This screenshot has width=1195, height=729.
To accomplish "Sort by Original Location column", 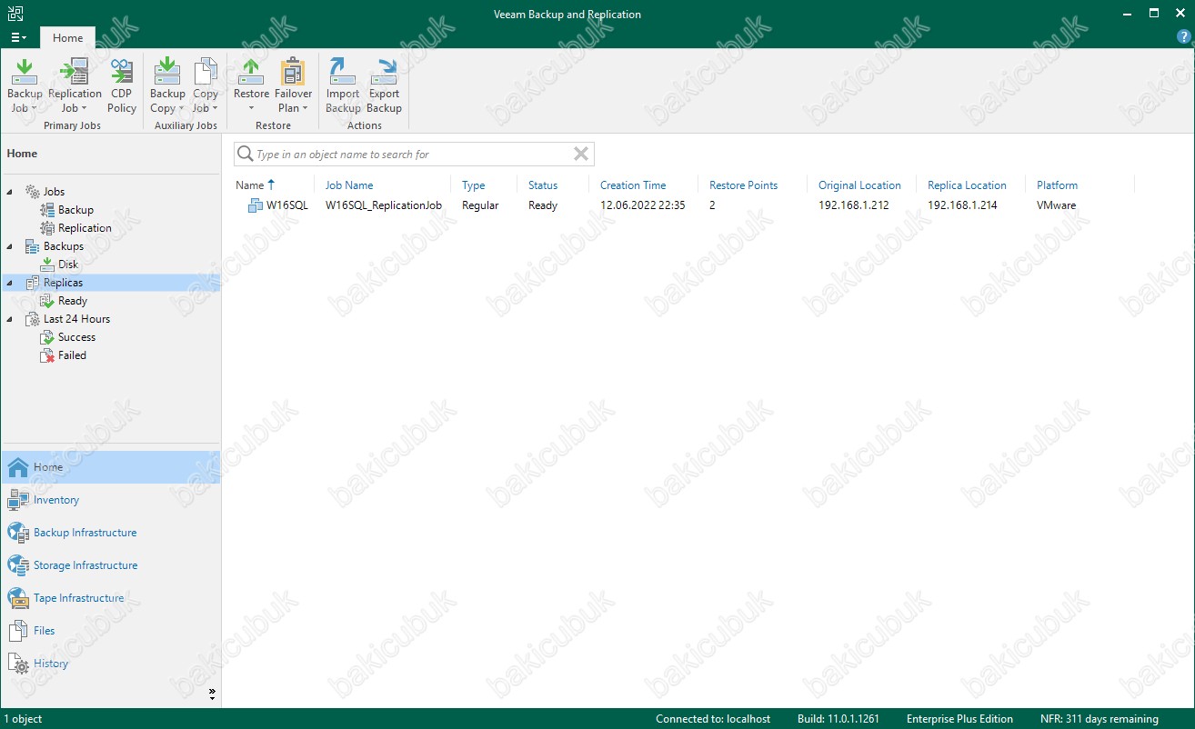I will point(859,185).
